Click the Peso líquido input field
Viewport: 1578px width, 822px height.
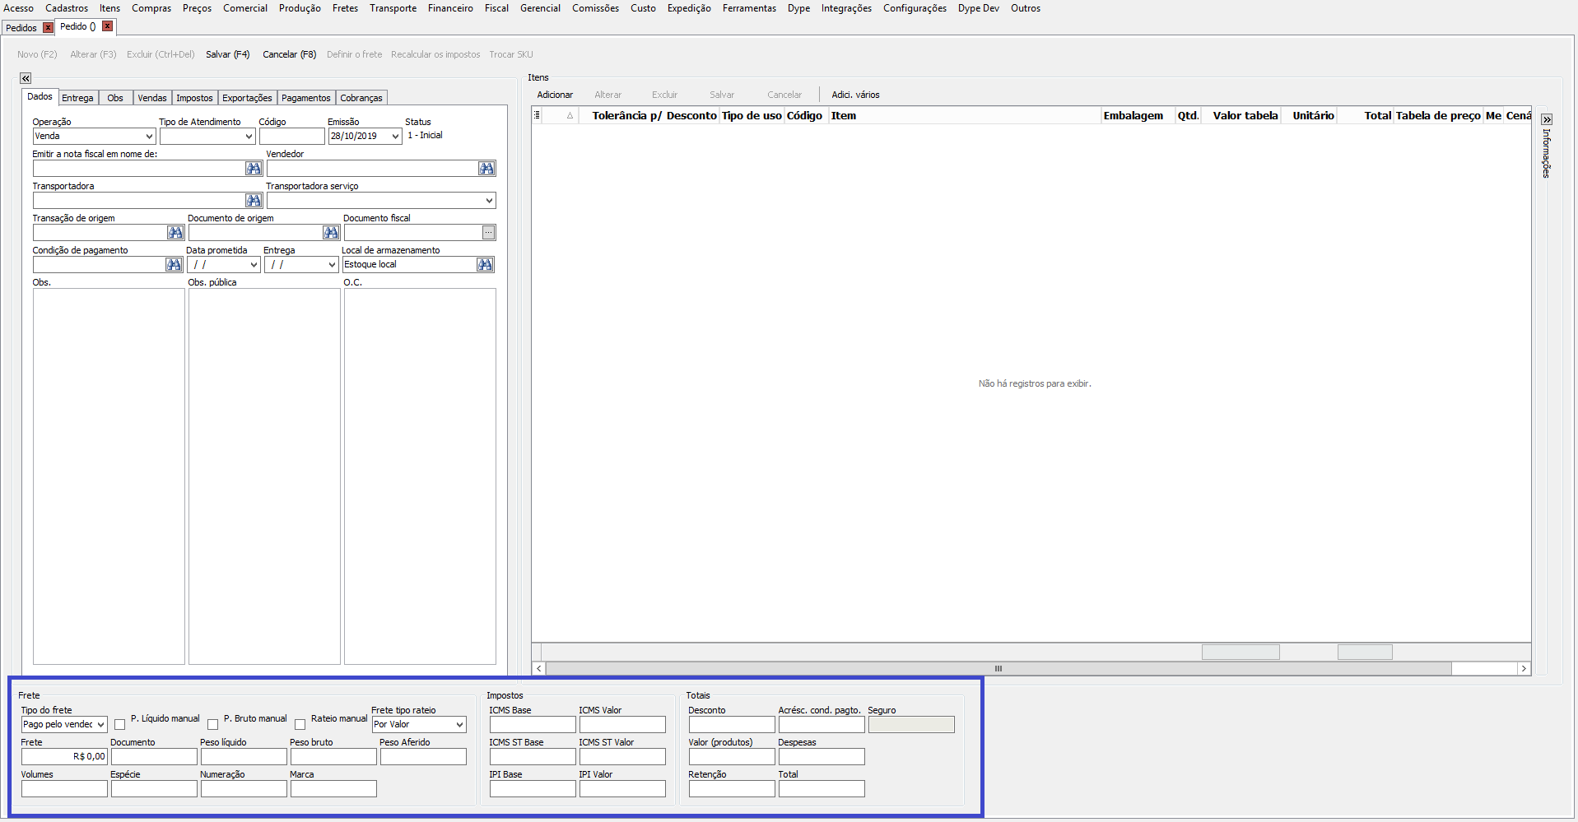(x=244, y=757)
